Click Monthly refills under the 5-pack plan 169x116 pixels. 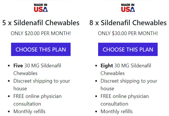click(x=29, y=111)
